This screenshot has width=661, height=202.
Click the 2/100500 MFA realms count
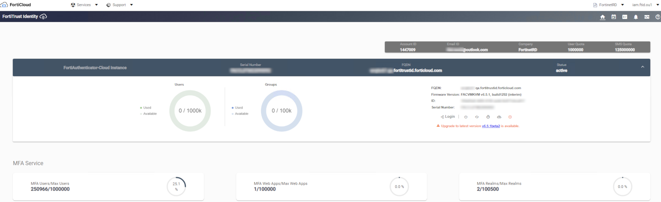488,189
